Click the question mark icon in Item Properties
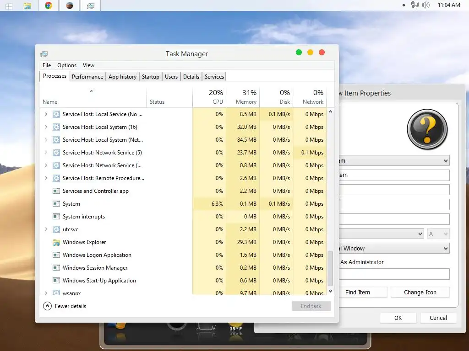Viewport: 469px width, 351px height. tap(427, 129)
